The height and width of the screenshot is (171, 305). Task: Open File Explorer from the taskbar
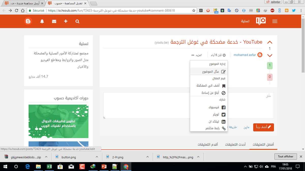[x=38, y=167]
